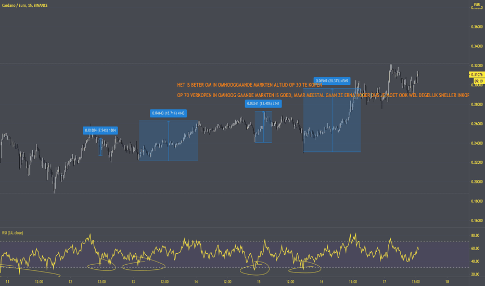Click the date label 11 on time axis

coord(7,282)
